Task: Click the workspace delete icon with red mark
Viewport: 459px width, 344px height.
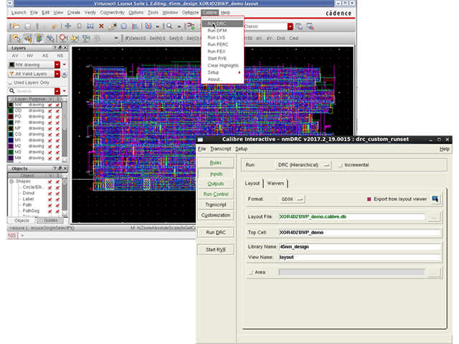Action: click(311, 27)
